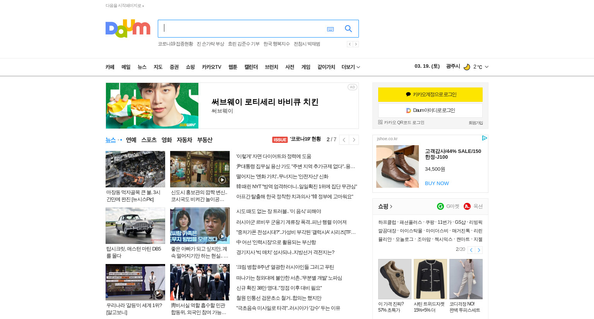Screen dimensions: 594x319
Task: Open the 메일 menu item
Action: pyautogui.click(x=126, y=67)
